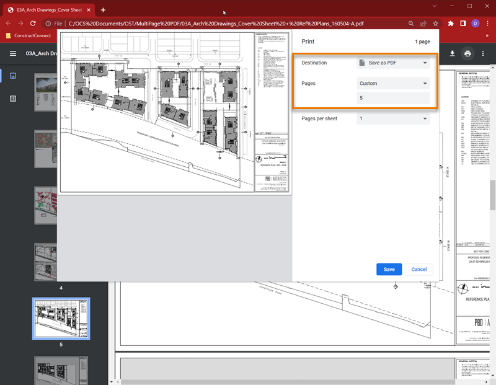Click the browser back arrow
Viewport: 496px width, 385px height.
pyautogui.click(x=9, y=24)
